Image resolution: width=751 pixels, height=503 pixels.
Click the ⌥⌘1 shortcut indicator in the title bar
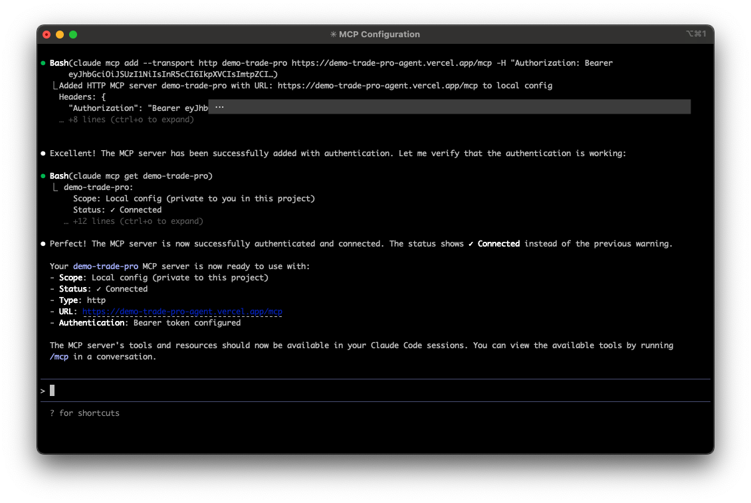click(x=695, y=34)
